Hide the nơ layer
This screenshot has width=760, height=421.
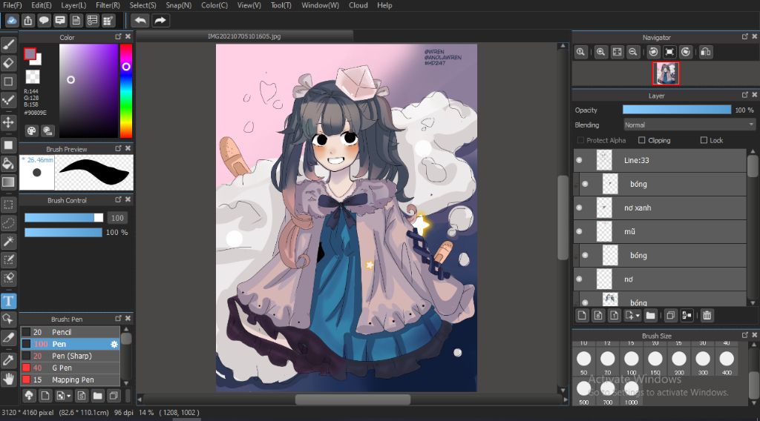coord(579,279)
